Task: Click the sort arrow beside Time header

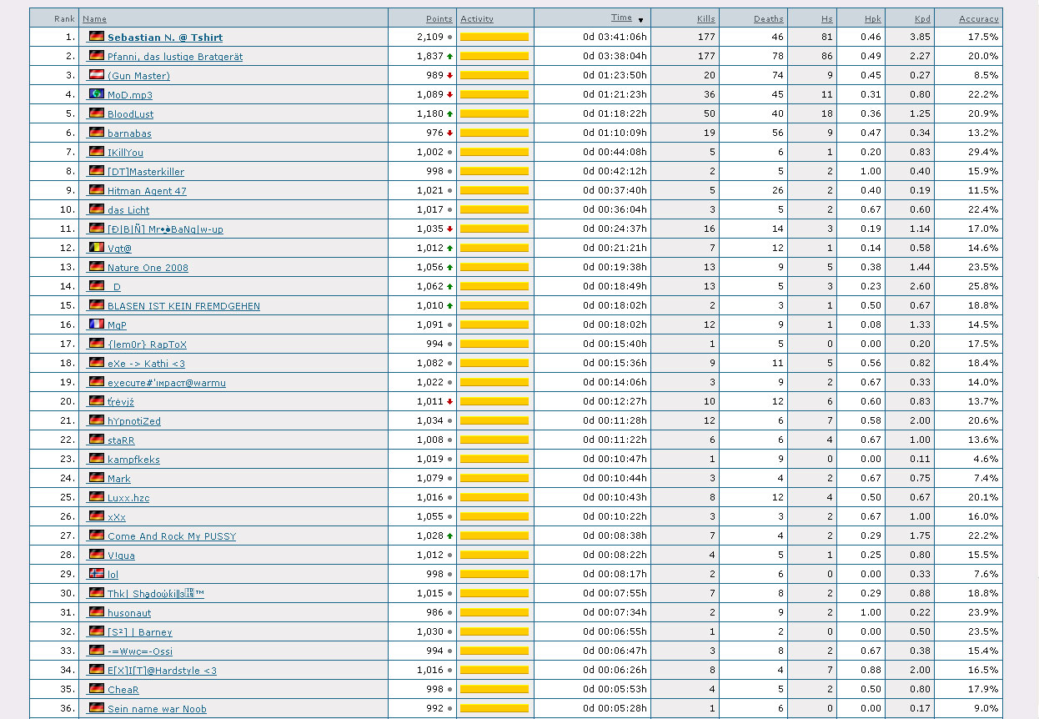Action: [640, 19]
